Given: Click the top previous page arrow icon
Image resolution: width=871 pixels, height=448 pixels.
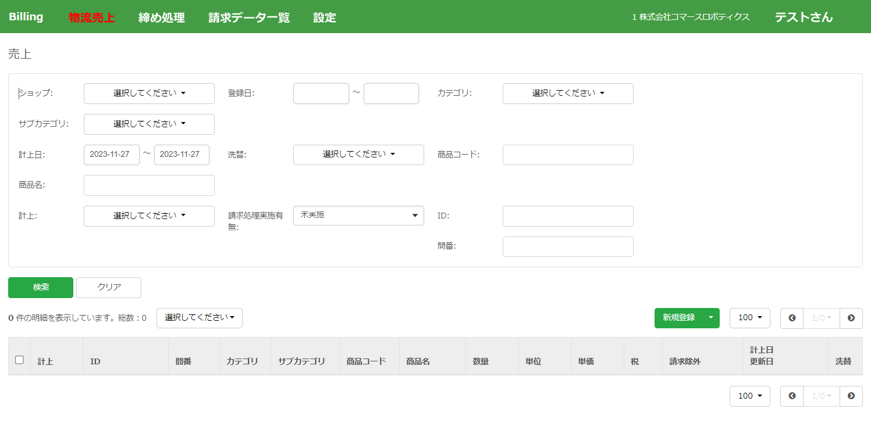Looking at the screenshot, I should 792,318.
